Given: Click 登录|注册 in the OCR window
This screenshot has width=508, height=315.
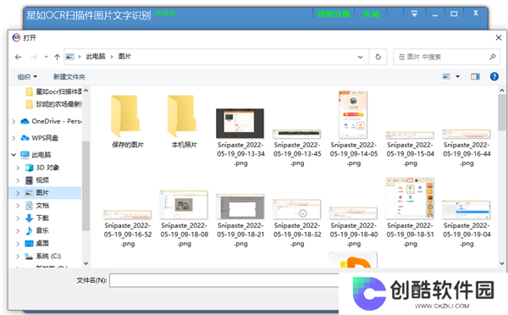Looking at the screenshot, I should click(334, 14).
